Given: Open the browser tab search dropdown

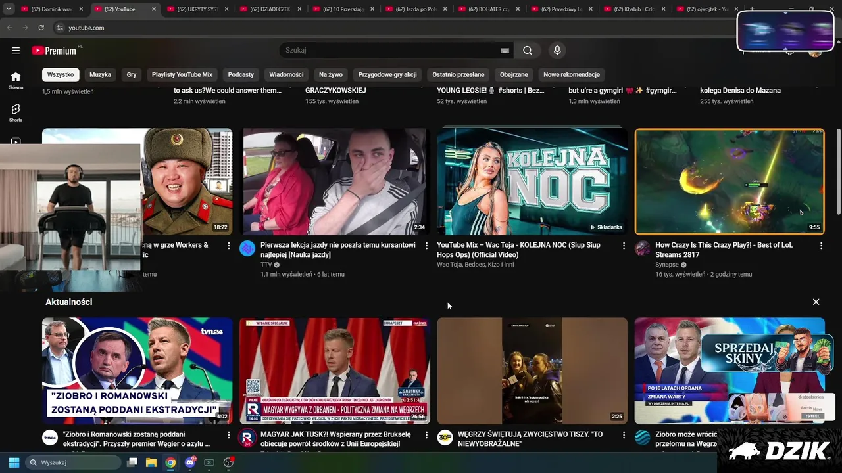Looking at the screenshot, I should click(x=9, y=9).
